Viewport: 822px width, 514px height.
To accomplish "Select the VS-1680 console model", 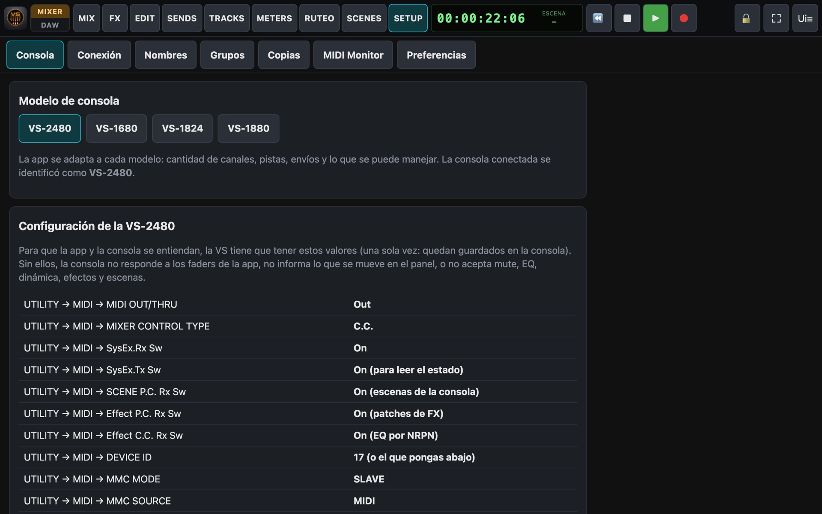I will pos(116,128).
